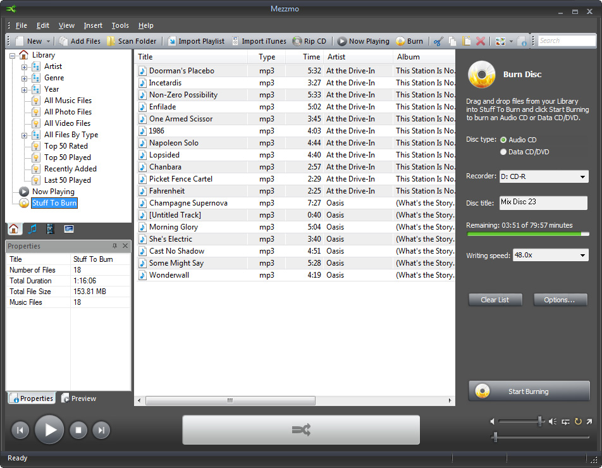
Task: Click the Stop button
Action: tap(78, 430)
